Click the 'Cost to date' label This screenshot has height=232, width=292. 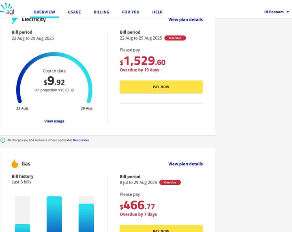[x=54, y=71]
